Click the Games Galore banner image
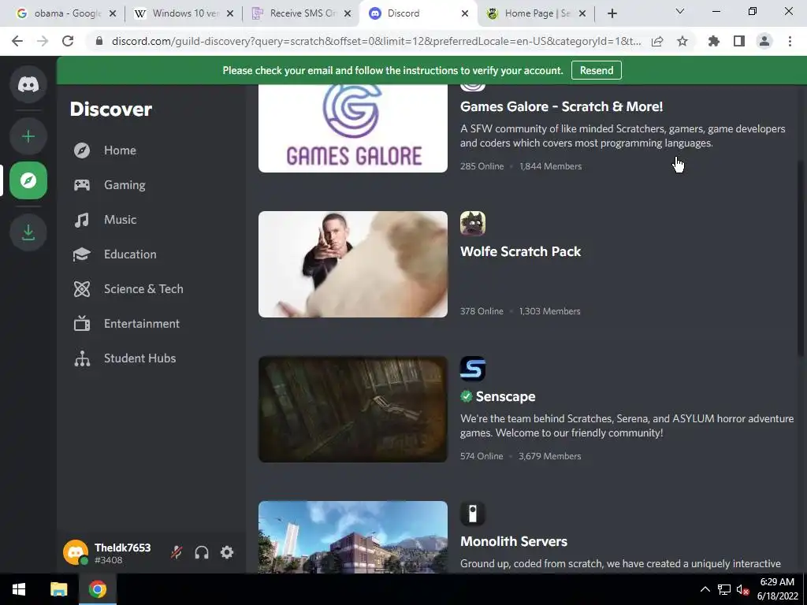The image size is (807, 605). (353, 128)
